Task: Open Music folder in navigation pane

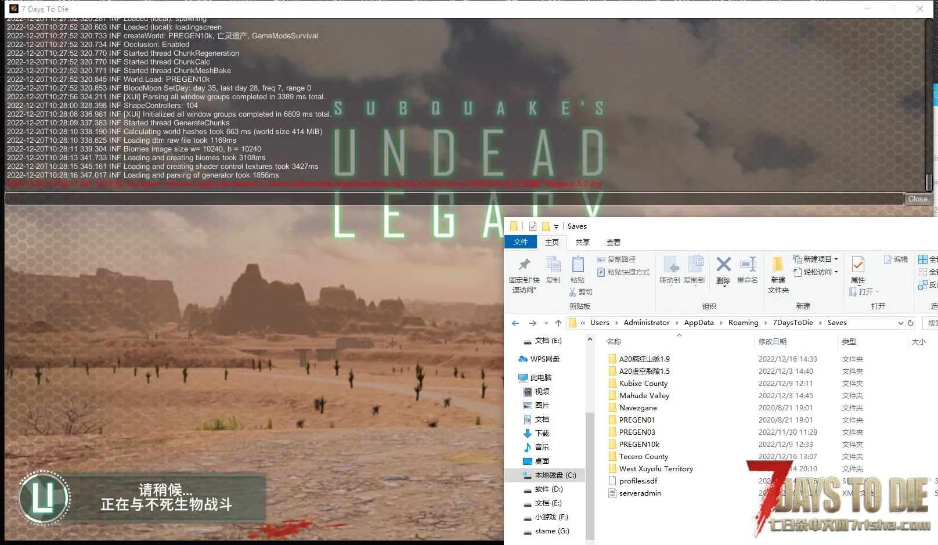Action: coord(536,447)
